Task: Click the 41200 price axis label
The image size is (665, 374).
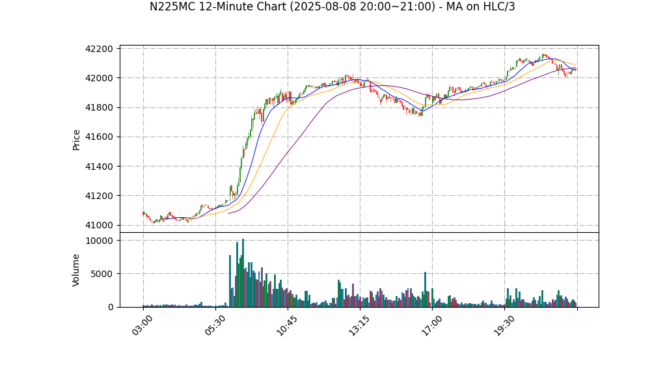Action: click(100, 196)
